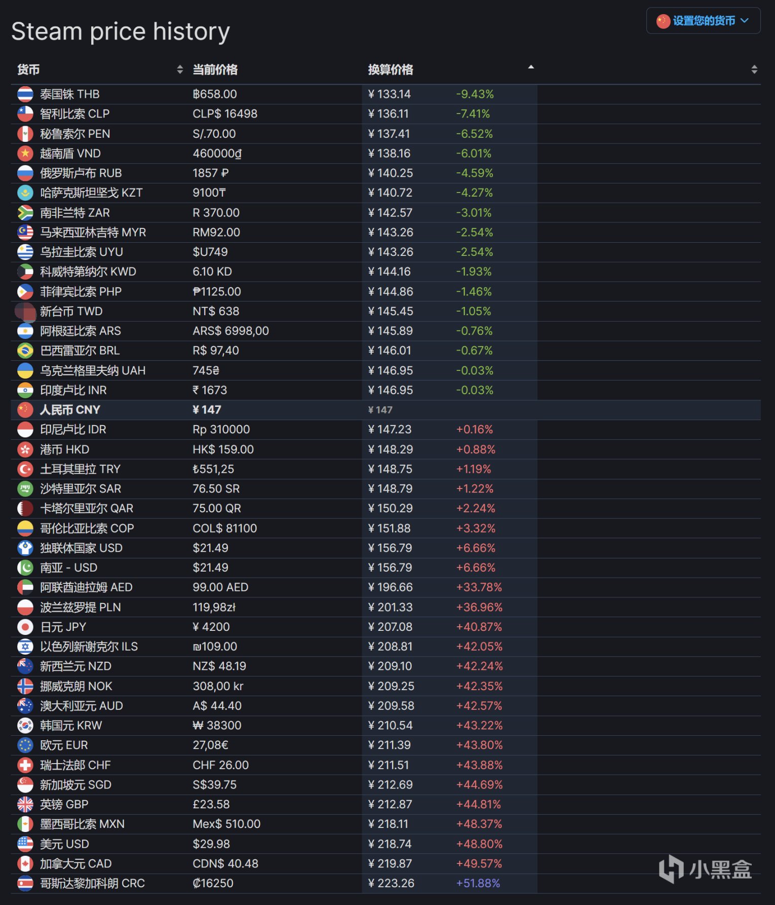Click the Philippines flag icon for PHP

click(25, 292)
